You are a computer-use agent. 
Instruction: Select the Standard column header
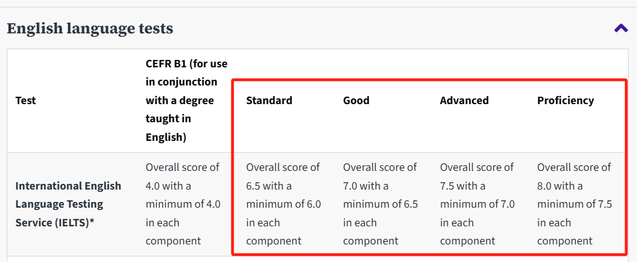tap(269, 101)
